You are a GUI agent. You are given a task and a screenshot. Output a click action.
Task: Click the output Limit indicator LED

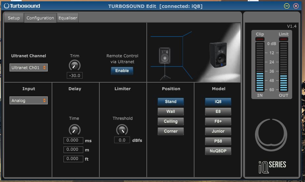click(x=283, y=39)
